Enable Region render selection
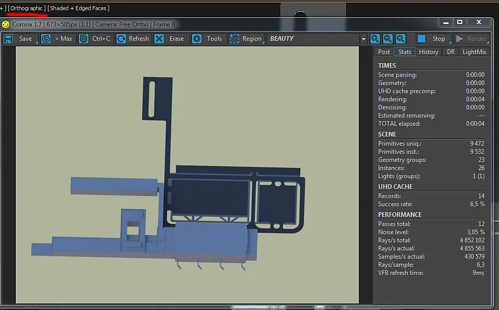Image resolution: width=499 pixels, height=310 pixels. pos(246,39)
